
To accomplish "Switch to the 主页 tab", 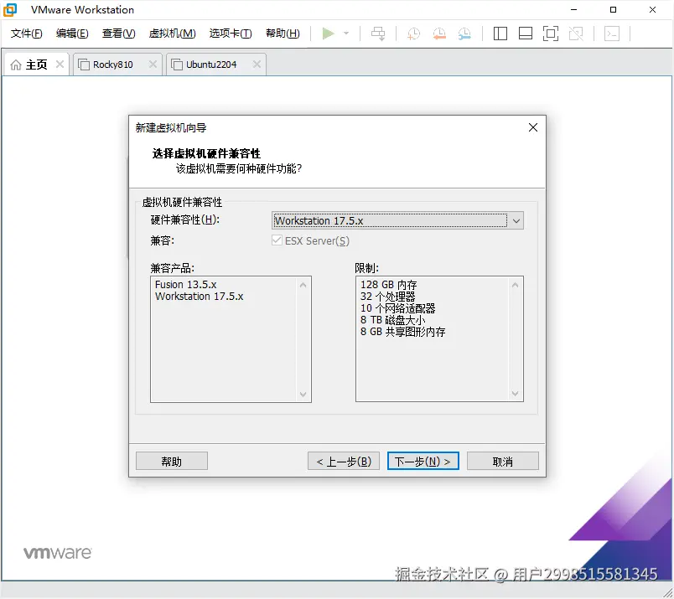I will point(37,65).
